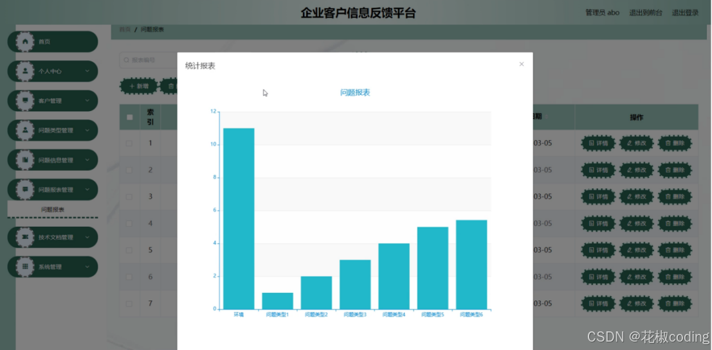Click 修改 button in row 1
This screenshot has height=350, width=712.
636,144
